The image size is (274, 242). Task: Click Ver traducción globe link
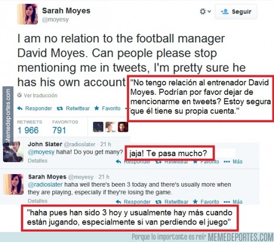tap(37, 95)
